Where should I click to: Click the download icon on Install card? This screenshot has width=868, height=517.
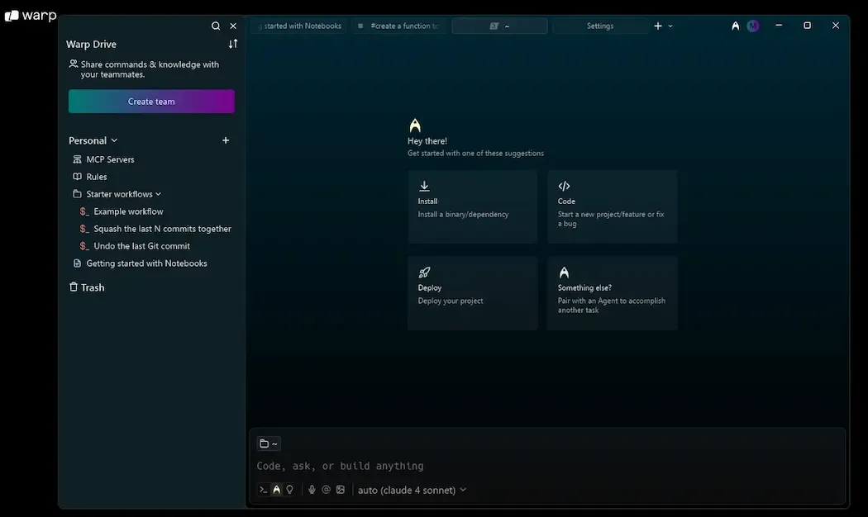point(425,186)
